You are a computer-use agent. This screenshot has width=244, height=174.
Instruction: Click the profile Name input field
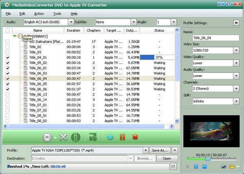click(x=216, y=38)
